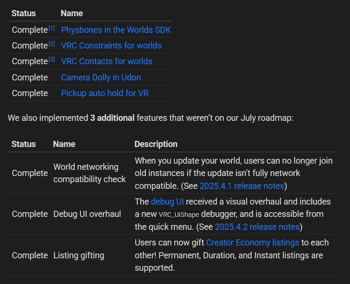Click Complete status in Pickup auto hold row

click(x=30, y=93)
